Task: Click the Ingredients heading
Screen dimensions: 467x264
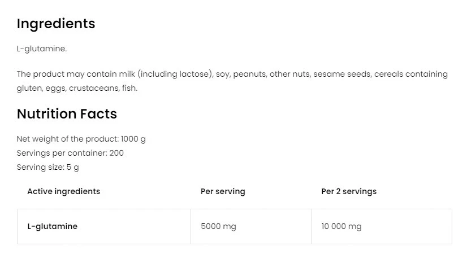Action: click(x=56, y=24)
